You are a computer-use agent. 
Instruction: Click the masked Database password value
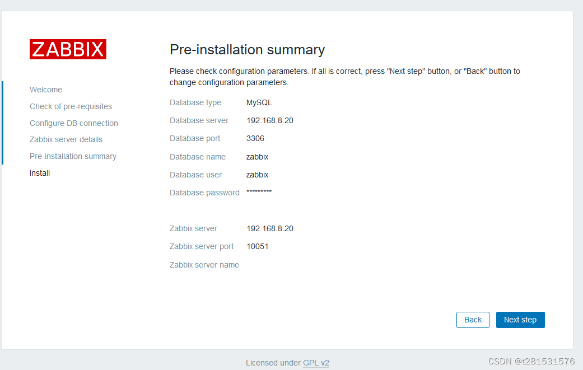[259, 192]
